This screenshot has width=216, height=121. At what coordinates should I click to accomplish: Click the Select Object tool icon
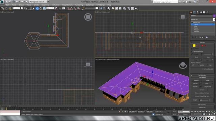(x=22, y=8)
